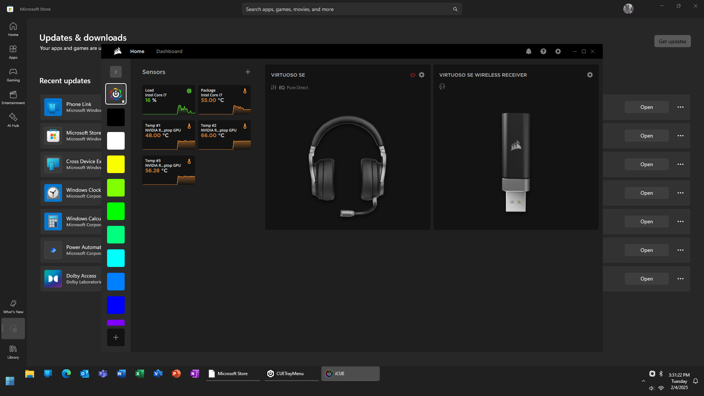Open Microsoft Edge from taskbar
Image resolution: width=704 pixels, height=396 pixels.
click(66, 374)
